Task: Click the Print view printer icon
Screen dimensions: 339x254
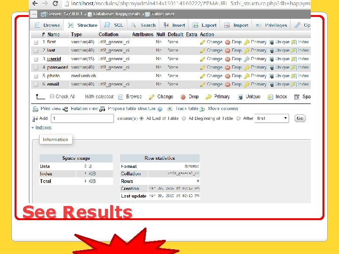Action: 35,109
